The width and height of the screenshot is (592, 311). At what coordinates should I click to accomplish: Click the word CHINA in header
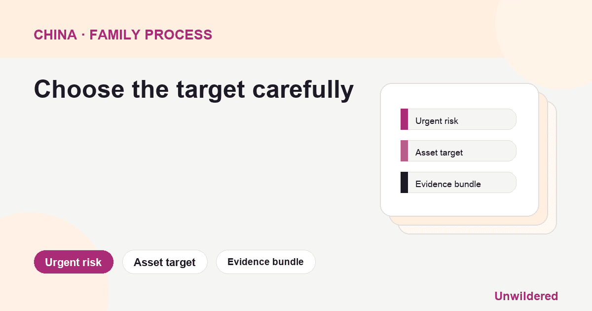tap(55, 35)
